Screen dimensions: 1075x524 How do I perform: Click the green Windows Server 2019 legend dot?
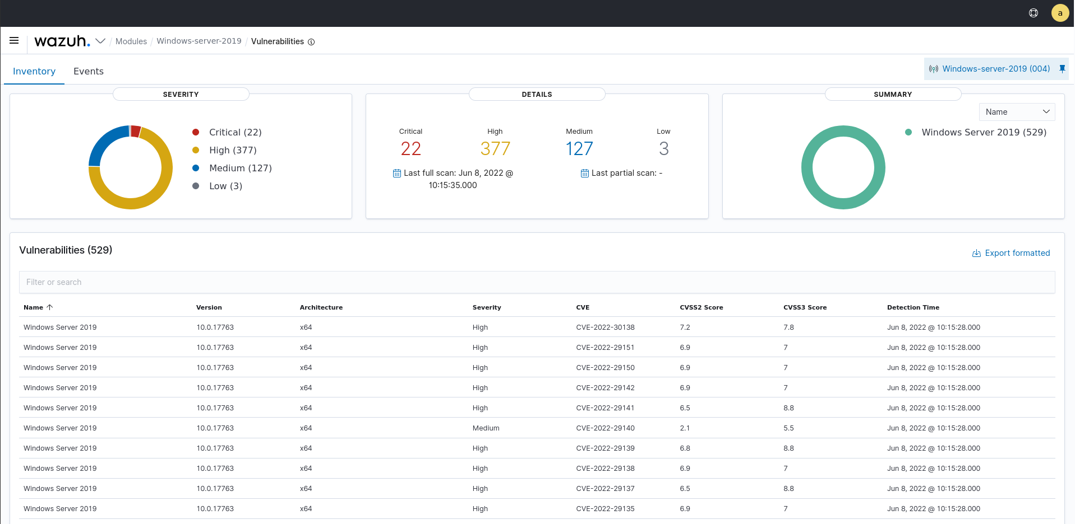pos(908,132)
